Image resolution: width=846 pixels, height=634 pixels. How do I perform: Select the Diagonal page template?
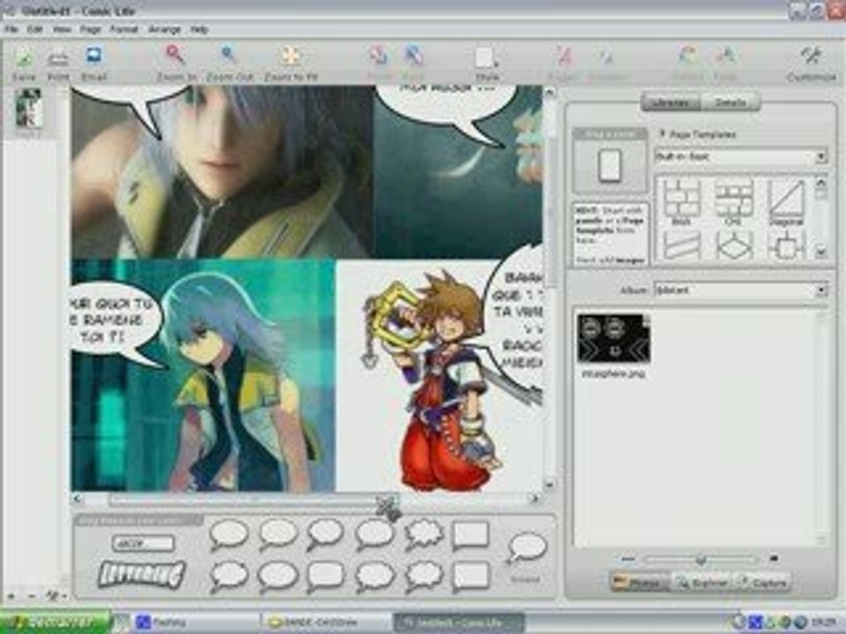tap(786, 201)
